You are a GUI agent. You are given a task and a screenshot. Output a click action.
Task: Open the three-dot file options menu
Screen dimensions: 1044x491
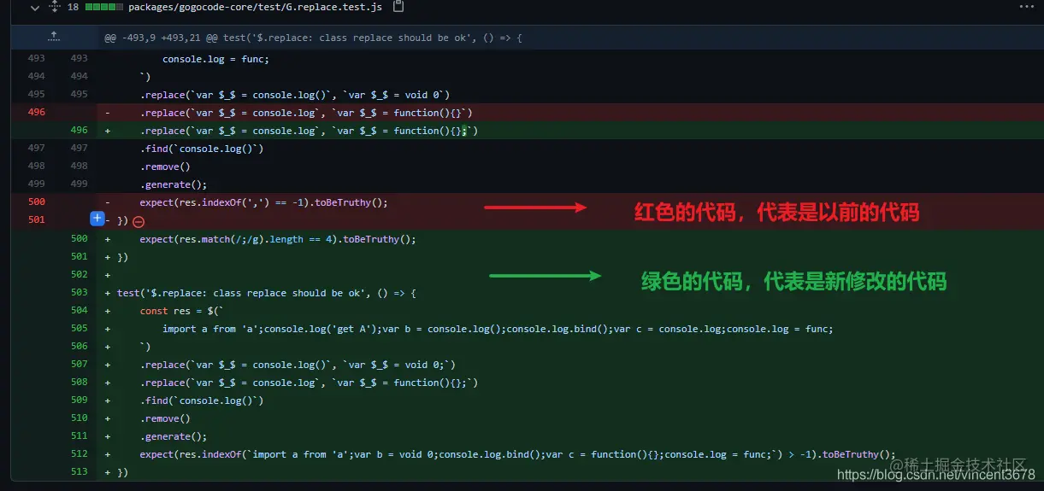(x=1026, y=7)
